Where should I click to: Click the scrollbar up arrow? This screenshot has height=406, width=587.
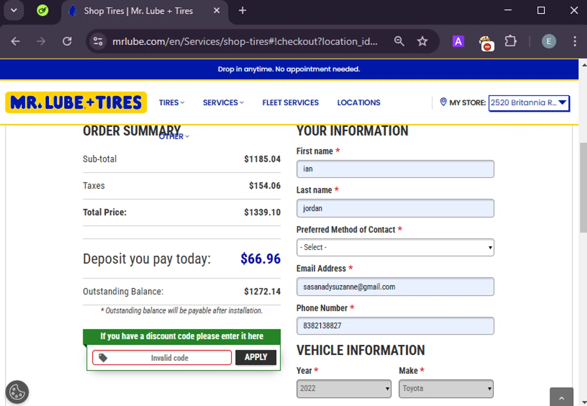tap(583, 65)
